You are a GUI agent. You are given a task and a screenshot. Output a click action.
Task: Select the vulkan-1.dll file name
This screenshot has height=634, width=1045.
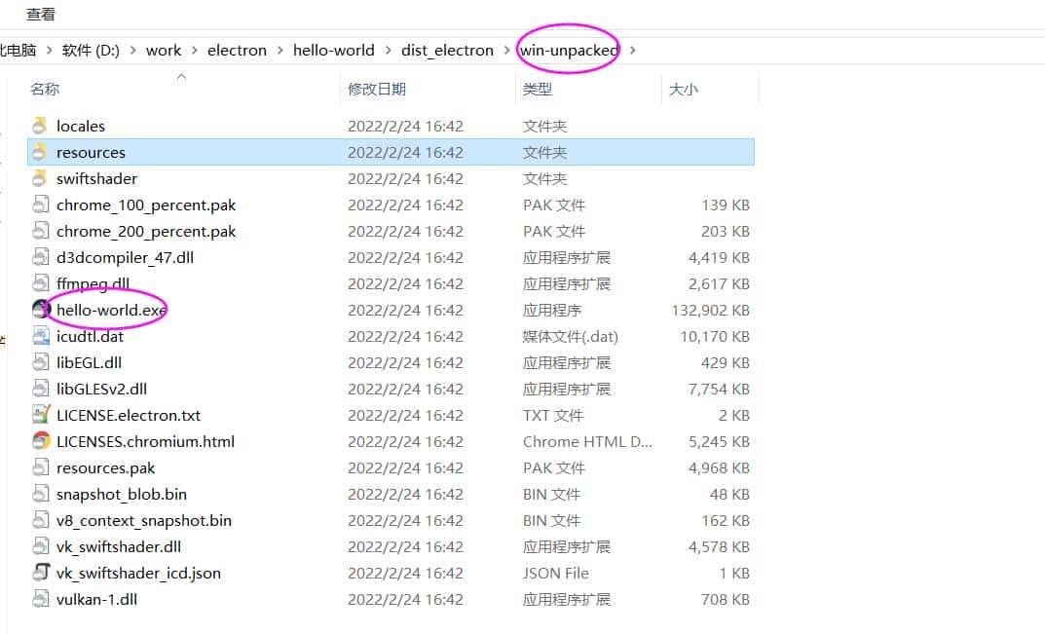tap(96, 599)
